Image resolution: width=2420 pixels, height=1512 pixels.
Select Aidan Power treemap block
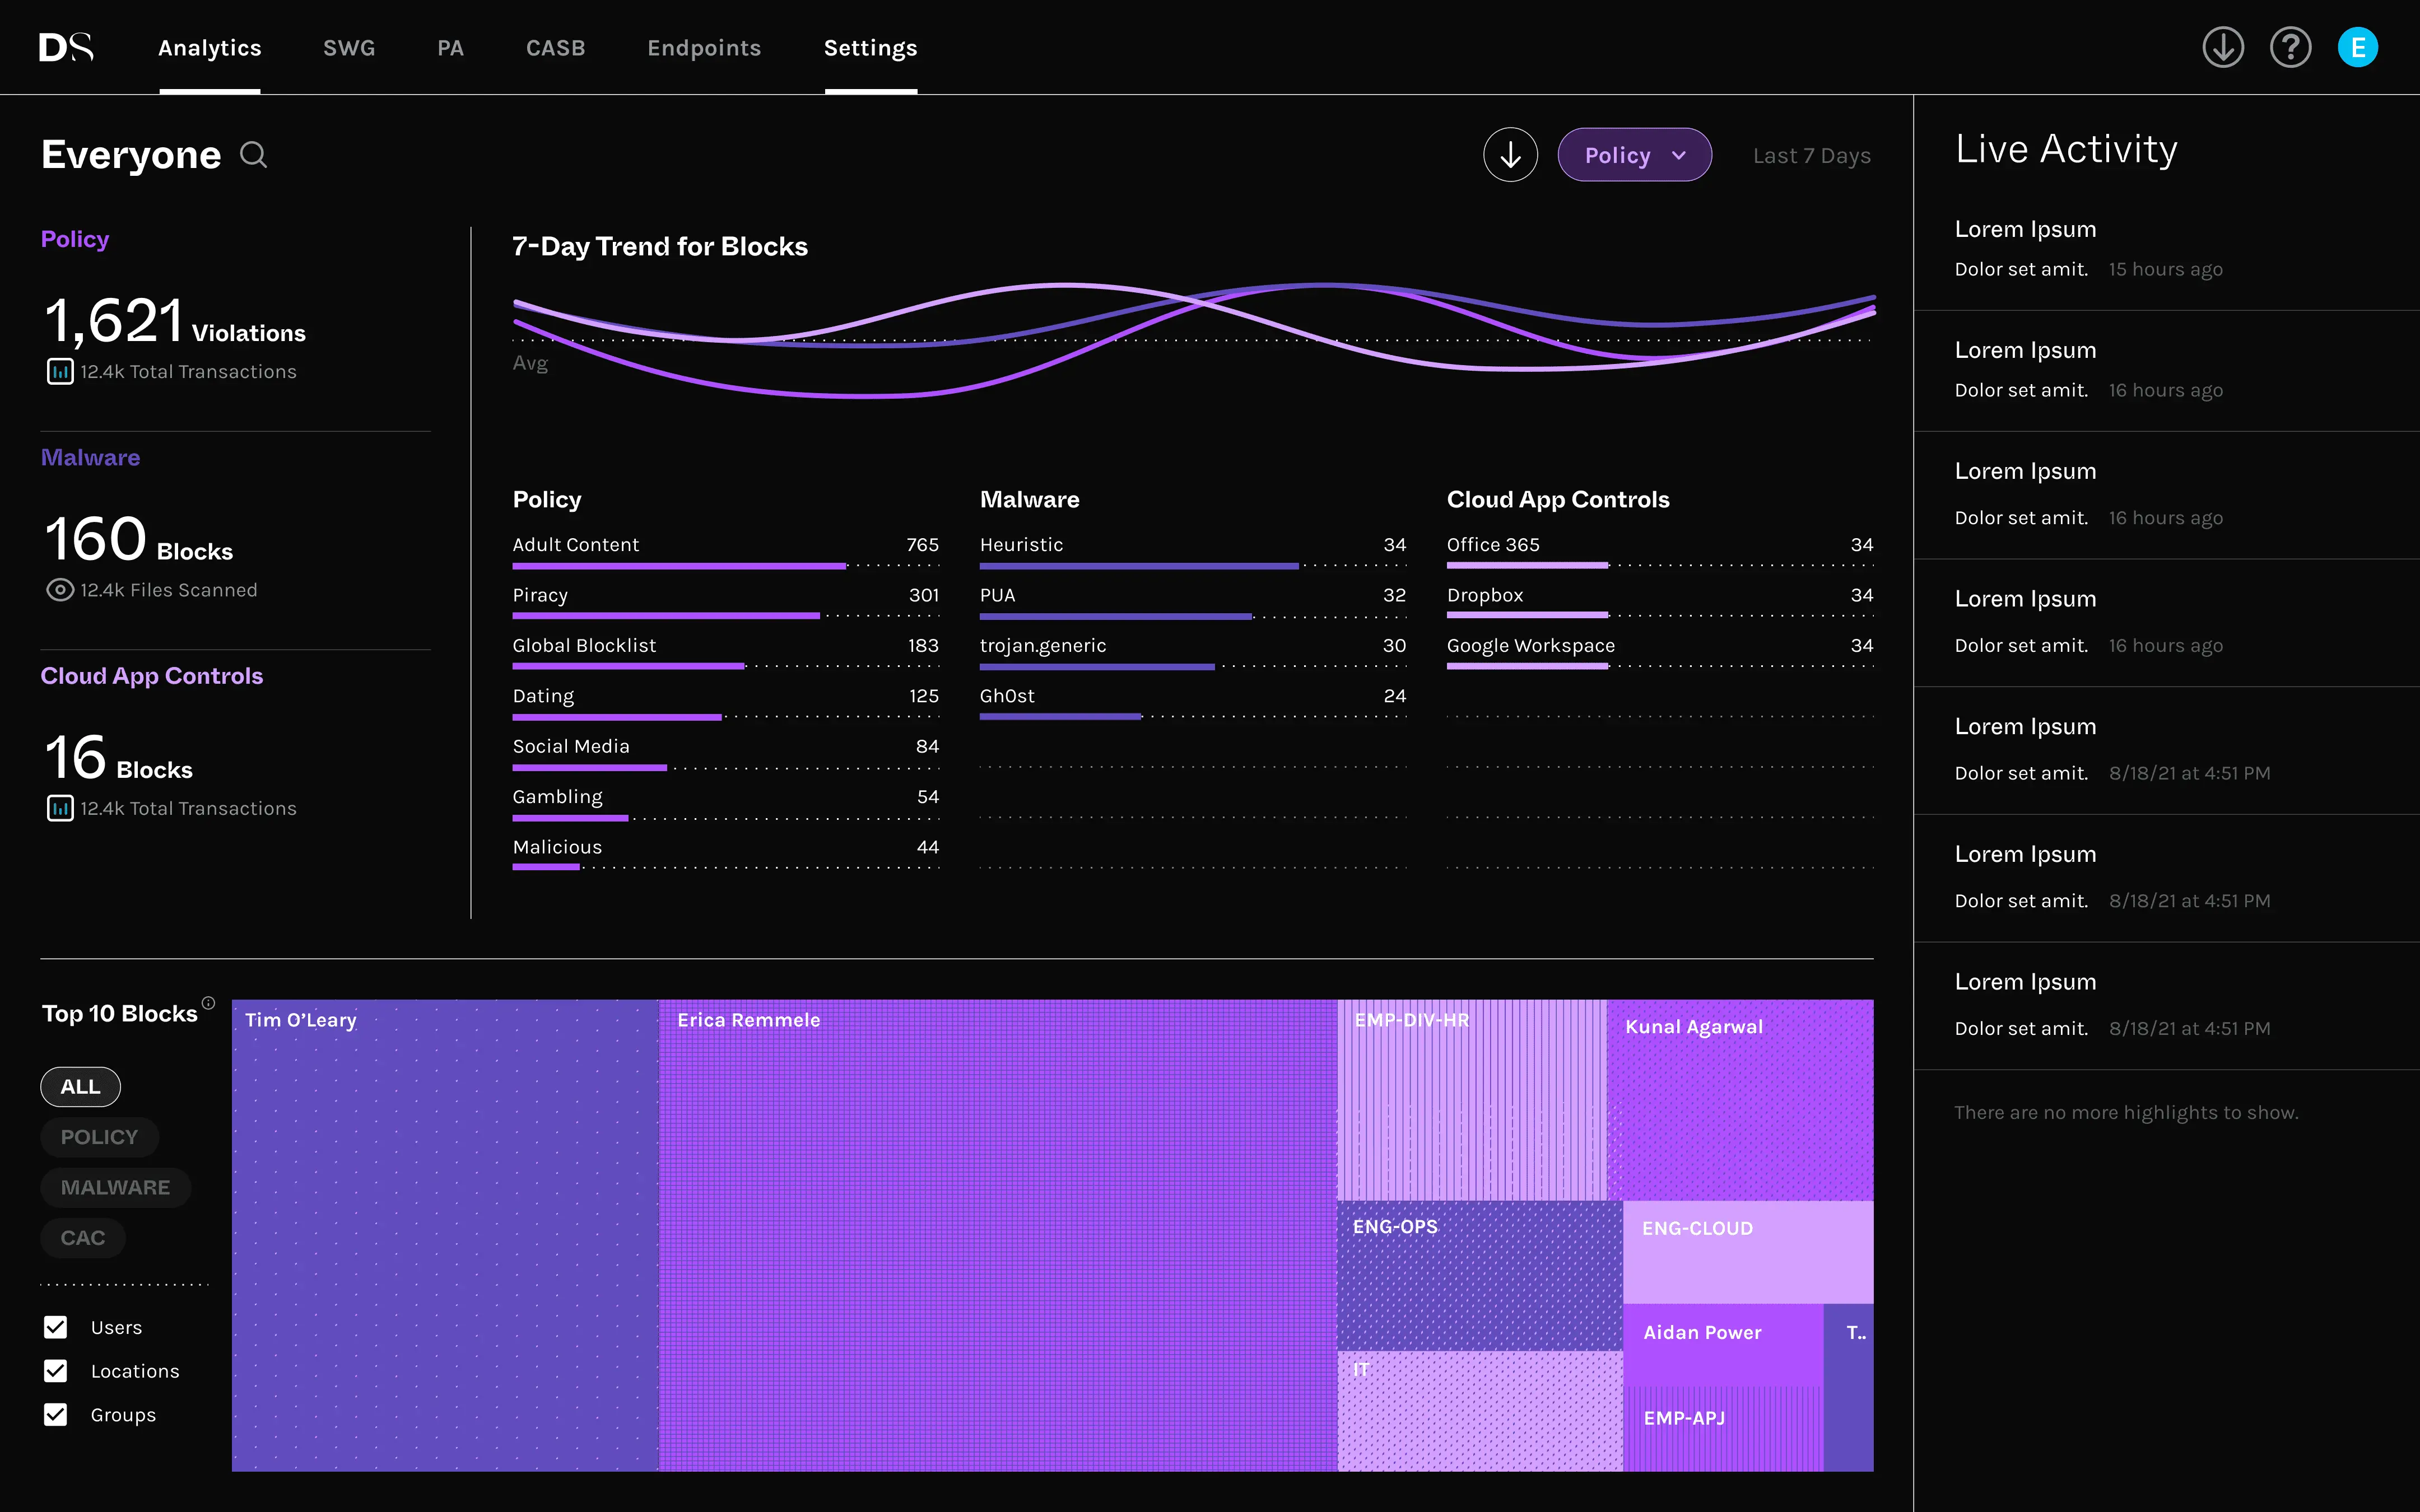(1723, 1344)
